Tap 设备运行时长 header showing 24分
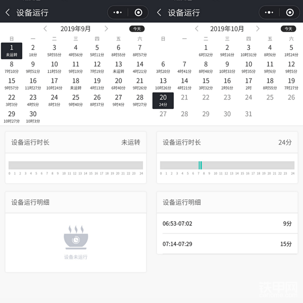This screenshot has height=303, width=303. (227, 142)
